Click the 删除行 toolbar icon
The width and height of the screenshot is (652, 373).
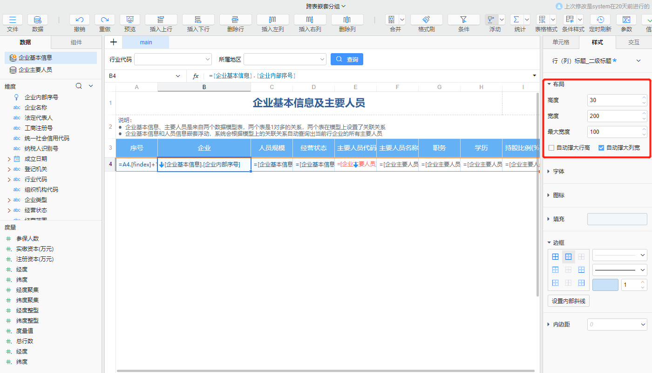pyautogui.click(x=235, y=20)
